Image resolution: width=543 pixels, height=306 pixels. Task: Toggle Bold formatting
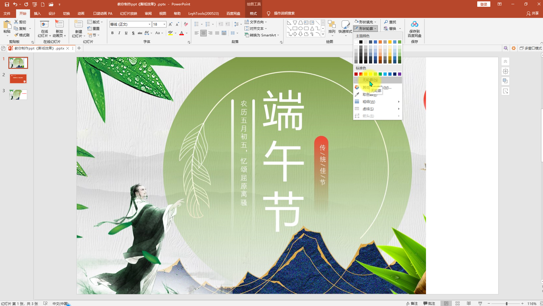(112, 33)
